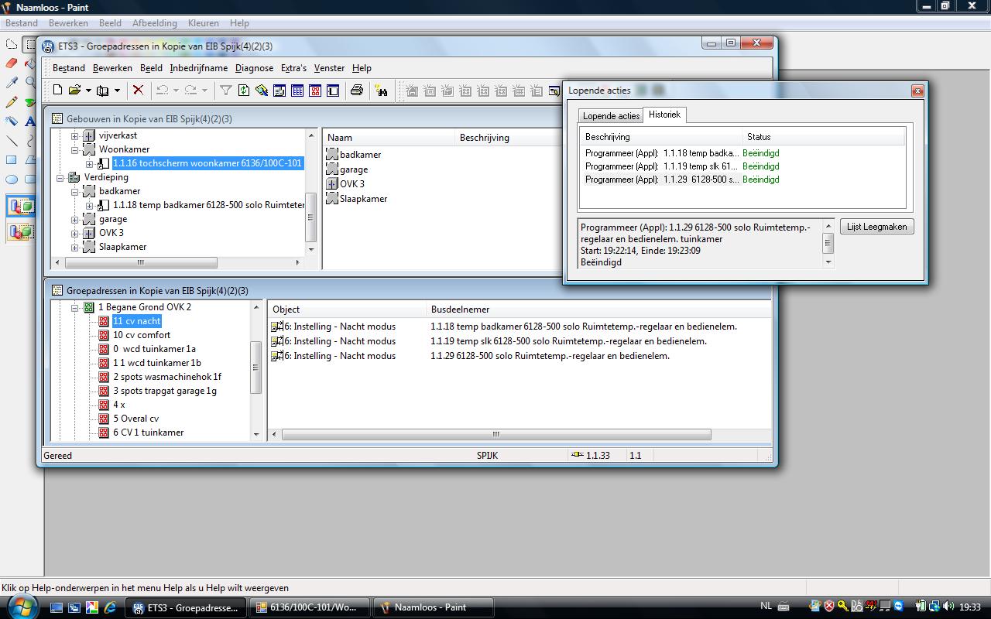
Task: Select the Pencil tool in Paint
Action: click(x=12, y=102)
